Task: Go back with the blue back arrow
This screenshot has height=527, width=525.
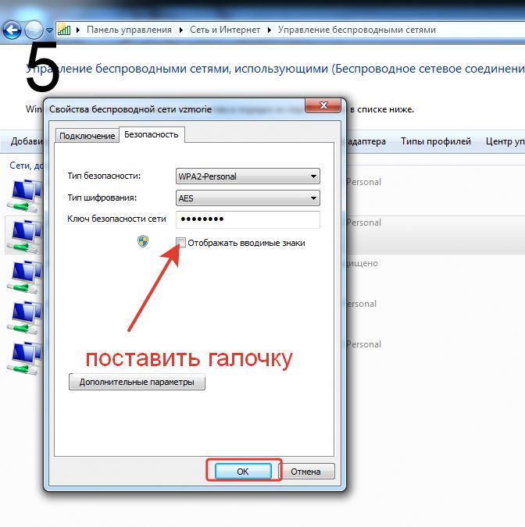Action: point(12,30)
